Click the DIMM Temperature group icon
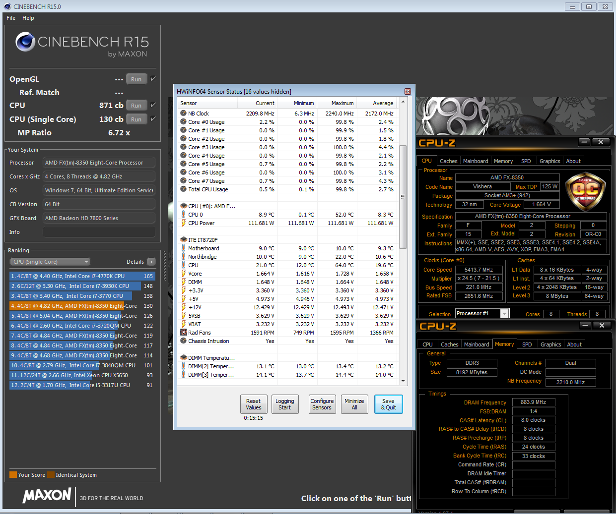 183,358
